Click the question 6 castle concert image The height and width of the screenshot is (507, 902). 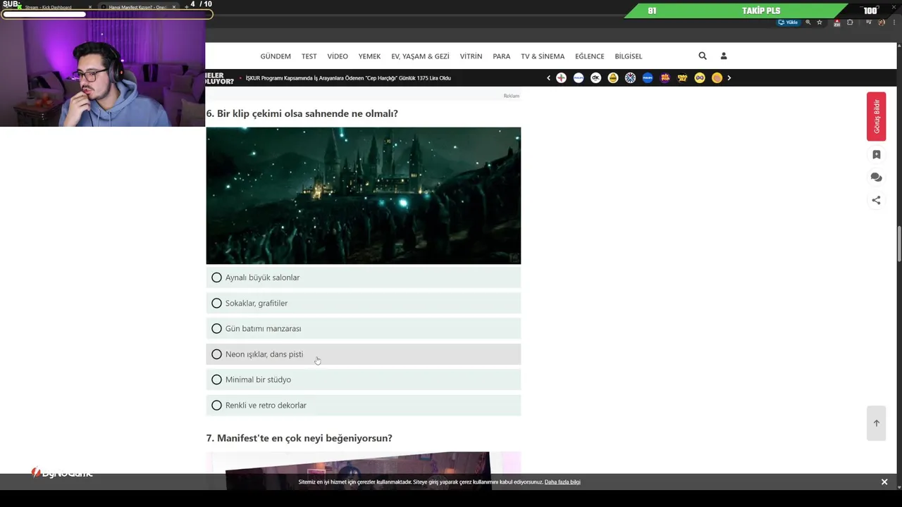point(363,196)
